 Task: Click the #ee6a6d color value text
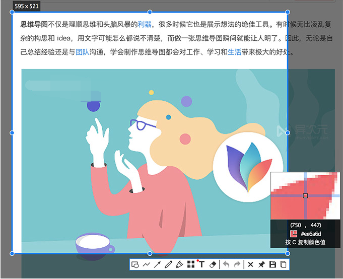click(311, 234)
